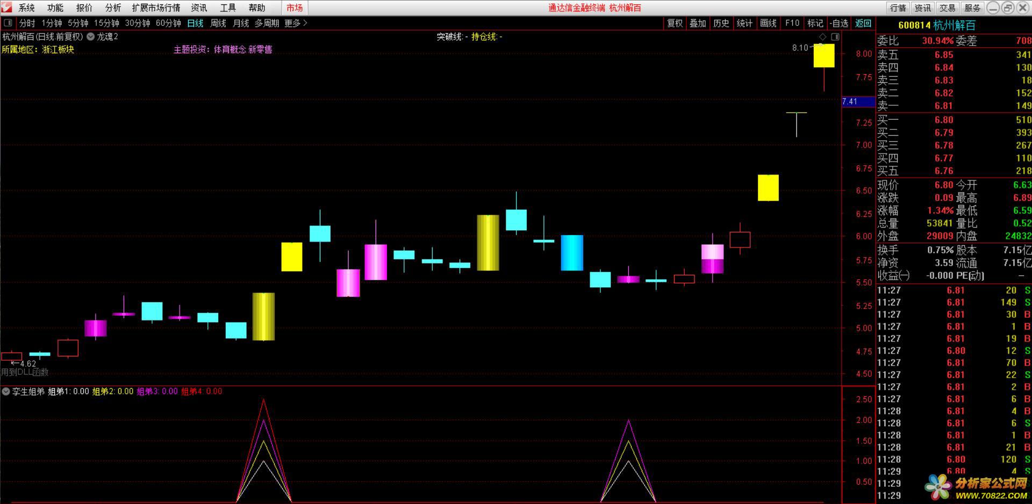Click -自选 to remove from watchlist

pyautogui.click(x=839, y=23)
